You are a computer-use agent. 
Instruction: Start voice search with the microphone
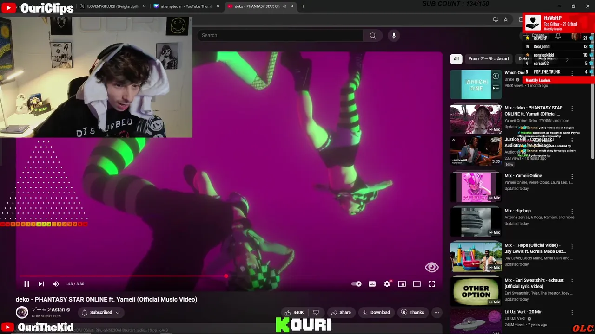[394, 35]
